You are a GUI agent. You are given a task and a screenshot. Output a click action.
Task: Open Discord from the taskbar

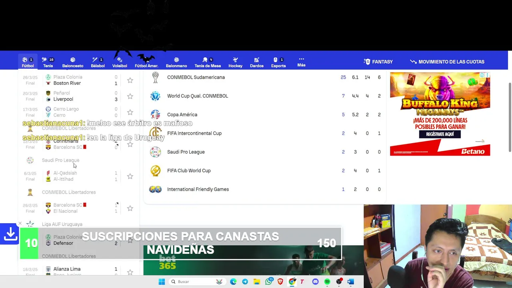pos(315,282)
